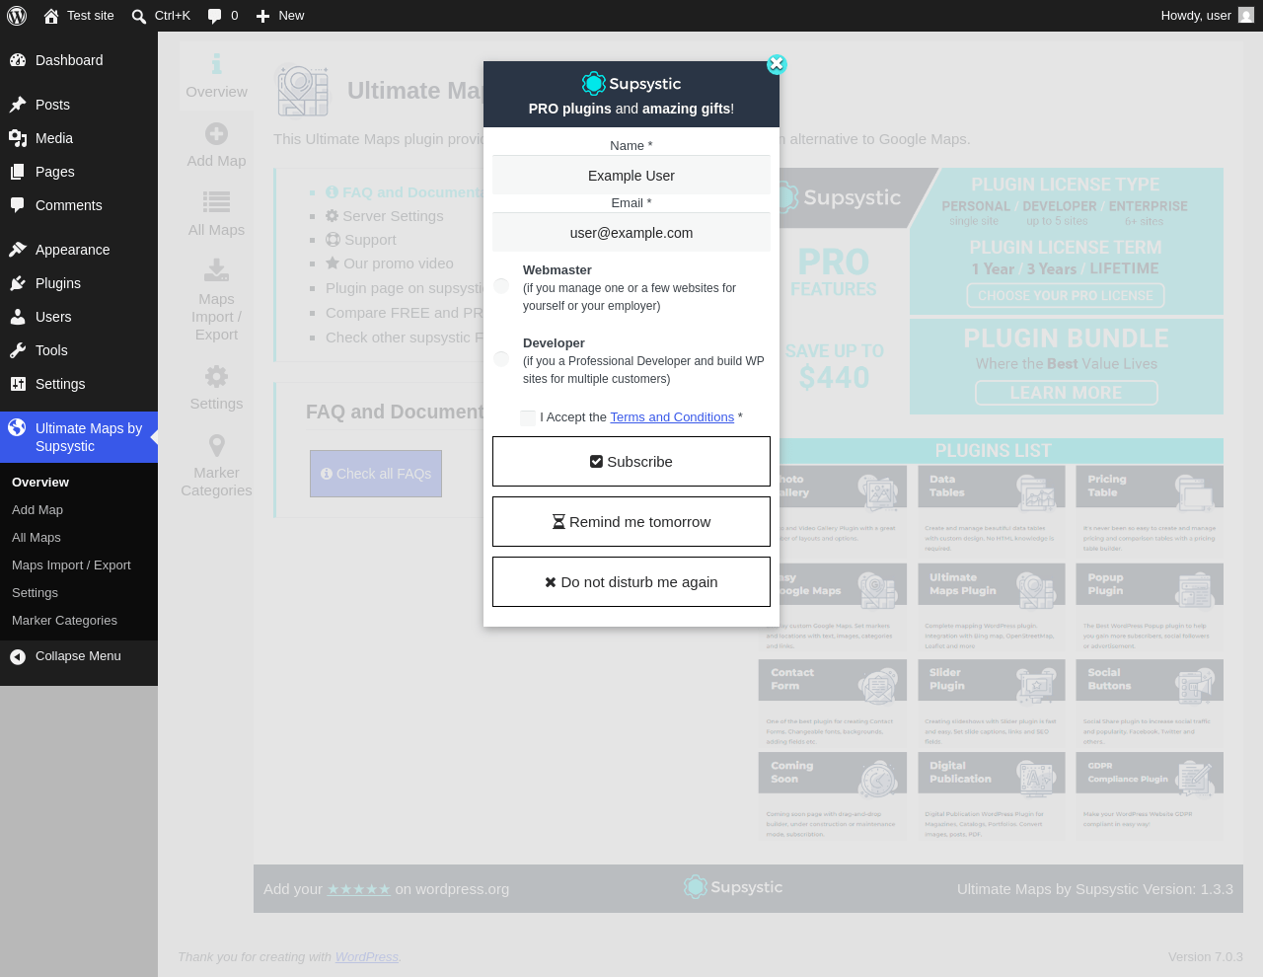The width and height of the screenshot is (1263, 977).
Task: Click the Appearance brush icon
Action: tap(18, 250)
